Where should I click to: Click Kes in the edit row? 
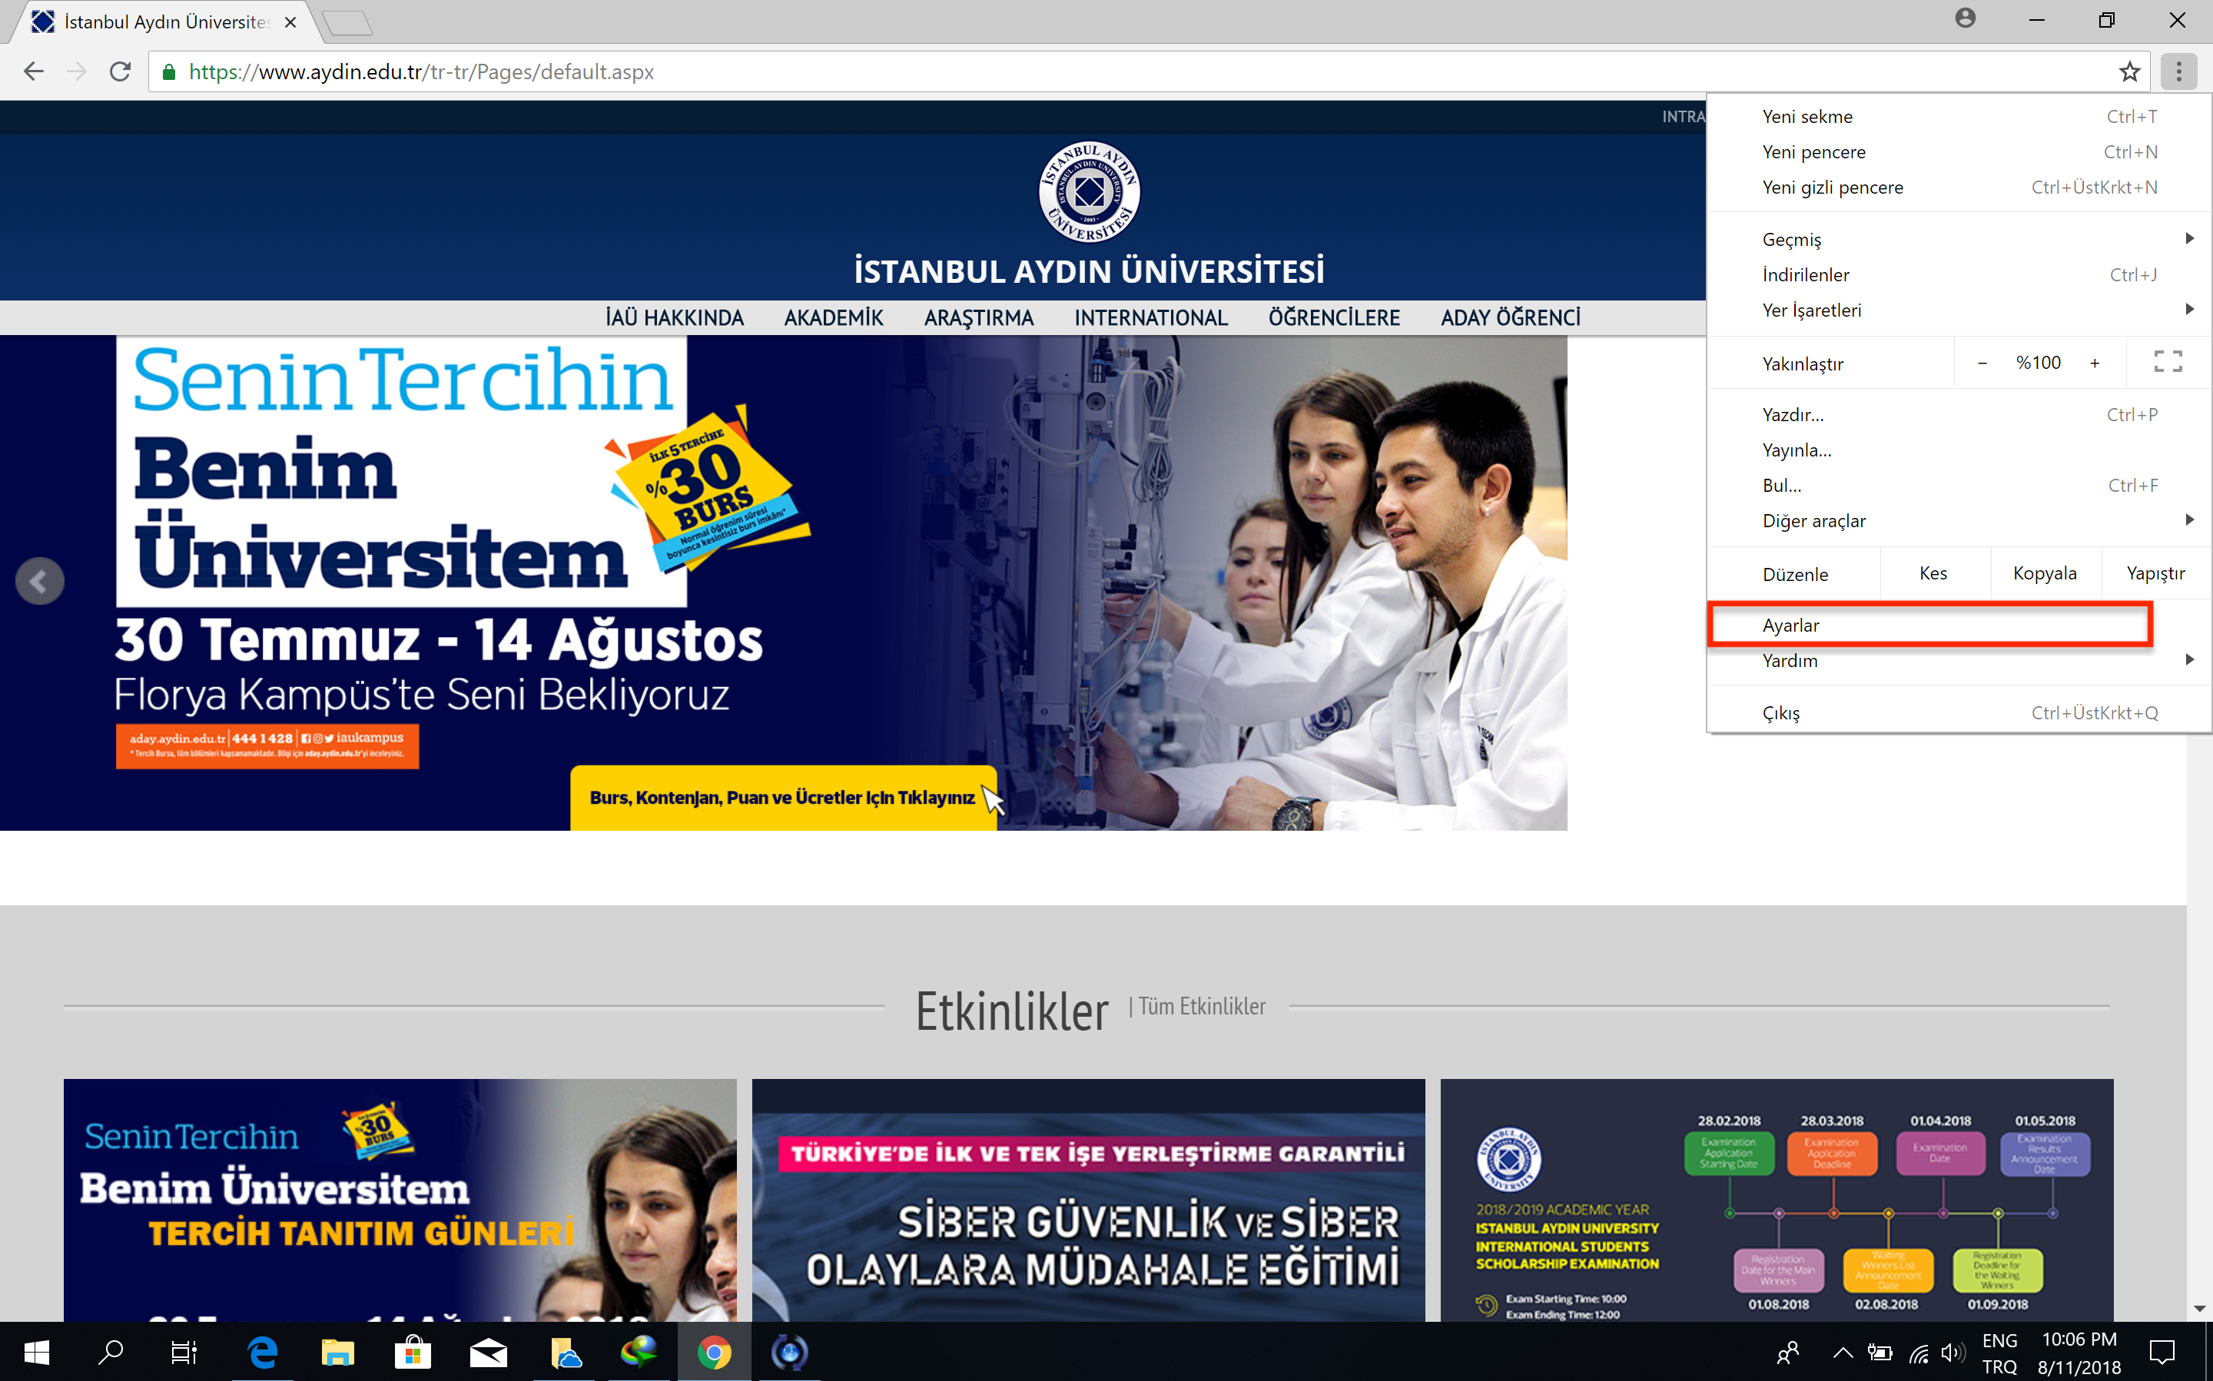click(x=1933, y=573)
